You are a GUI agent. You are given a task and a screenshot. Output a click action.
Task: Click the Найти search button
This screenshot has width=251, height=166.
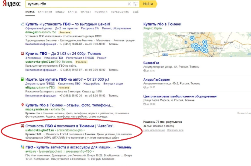coord(148,4)
